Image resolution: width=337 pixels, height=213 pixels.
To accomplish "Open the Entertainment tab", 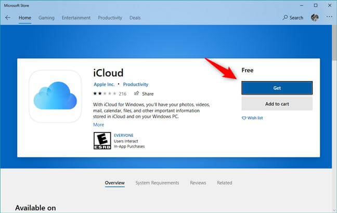I will pos(75,18).
